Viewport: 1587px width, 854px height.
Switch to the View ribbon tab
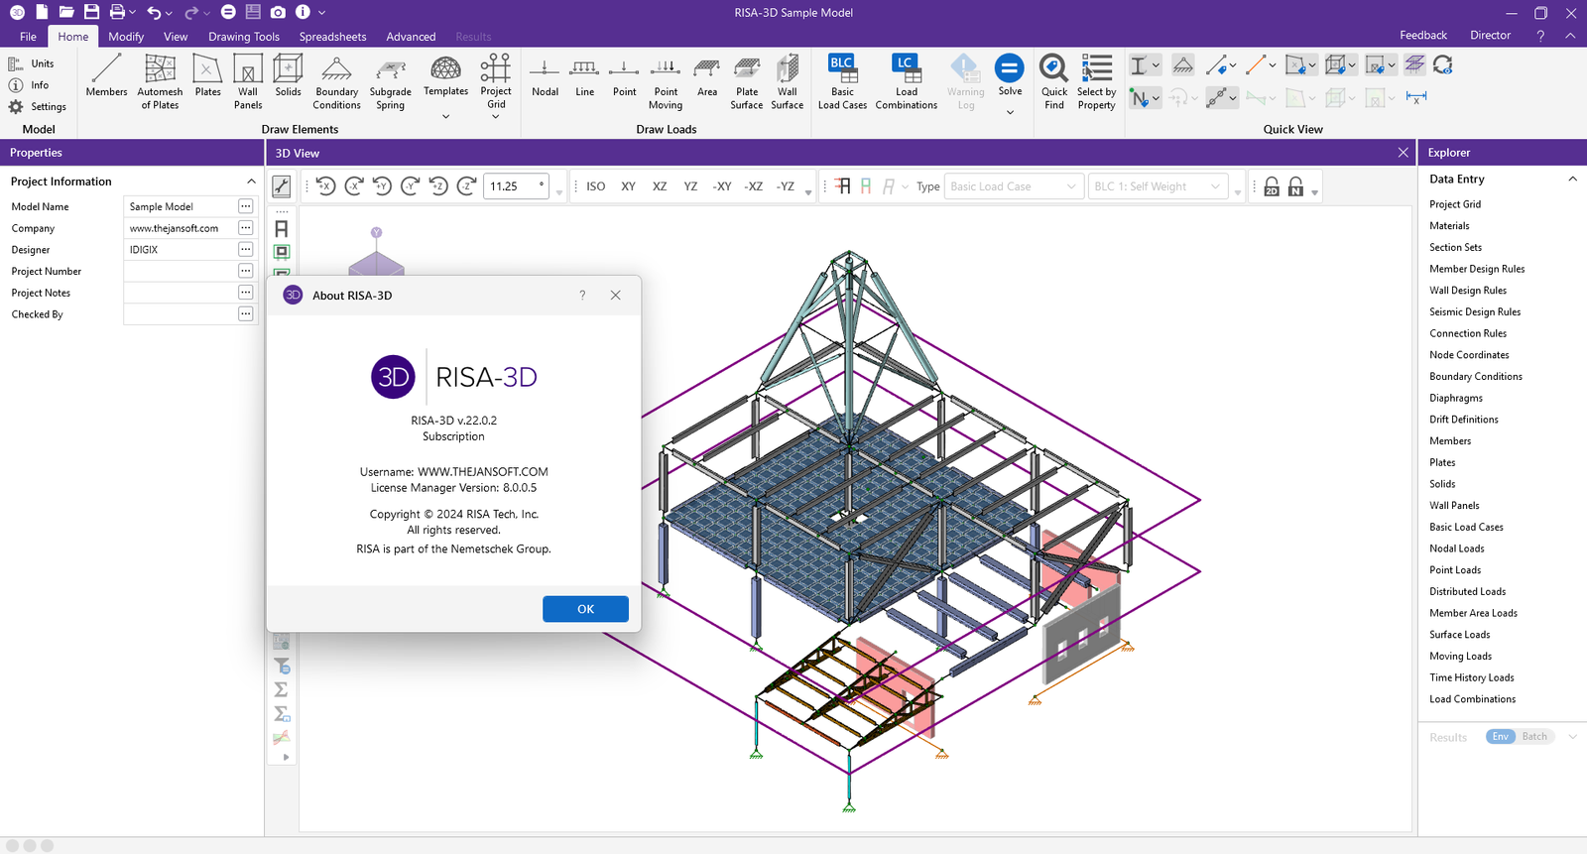pos(176,37)
